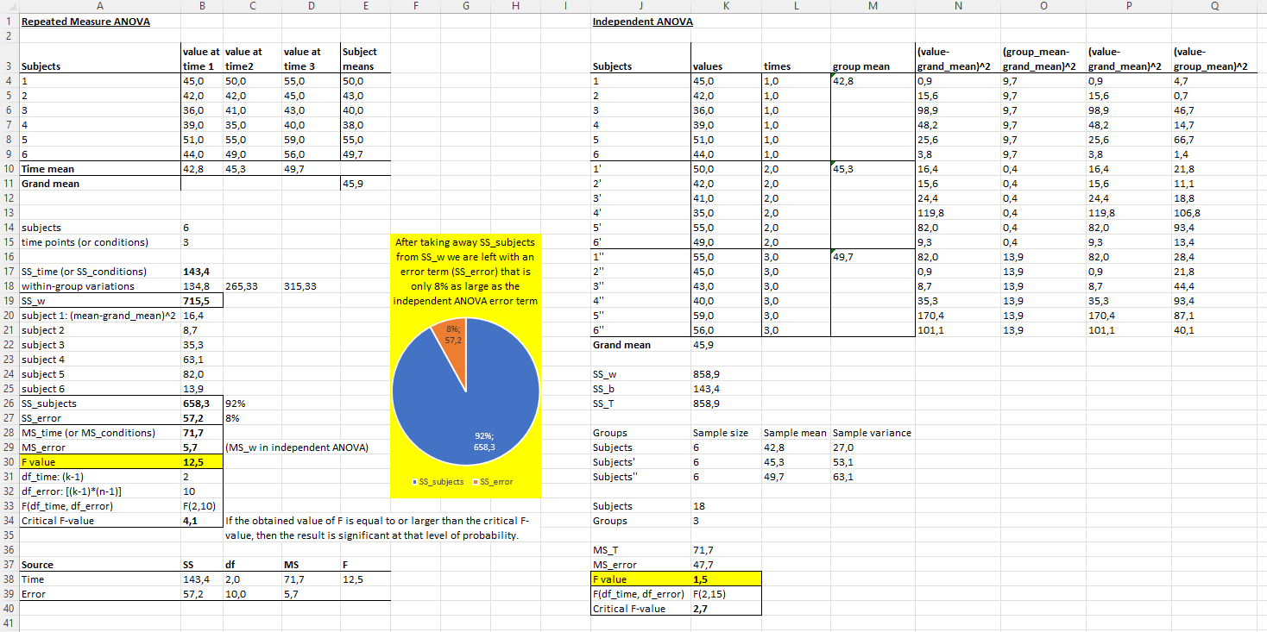Select the 'df_time: (k-1)' cell

[x=99, y=477]
